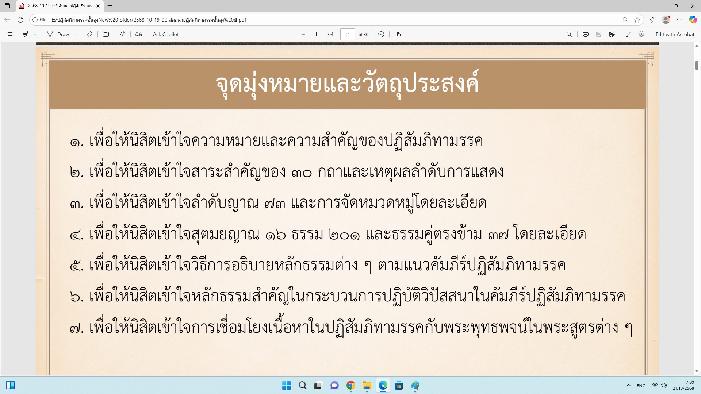Select the highlight tool
This screenshot has width=701, height=394.
(x=25, y=34)
